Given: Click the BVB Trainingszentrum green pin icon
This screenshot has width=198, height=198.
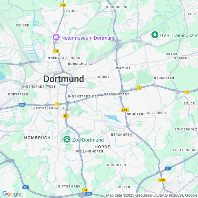Looking at the screenshot, I should [x=155, y=35].
